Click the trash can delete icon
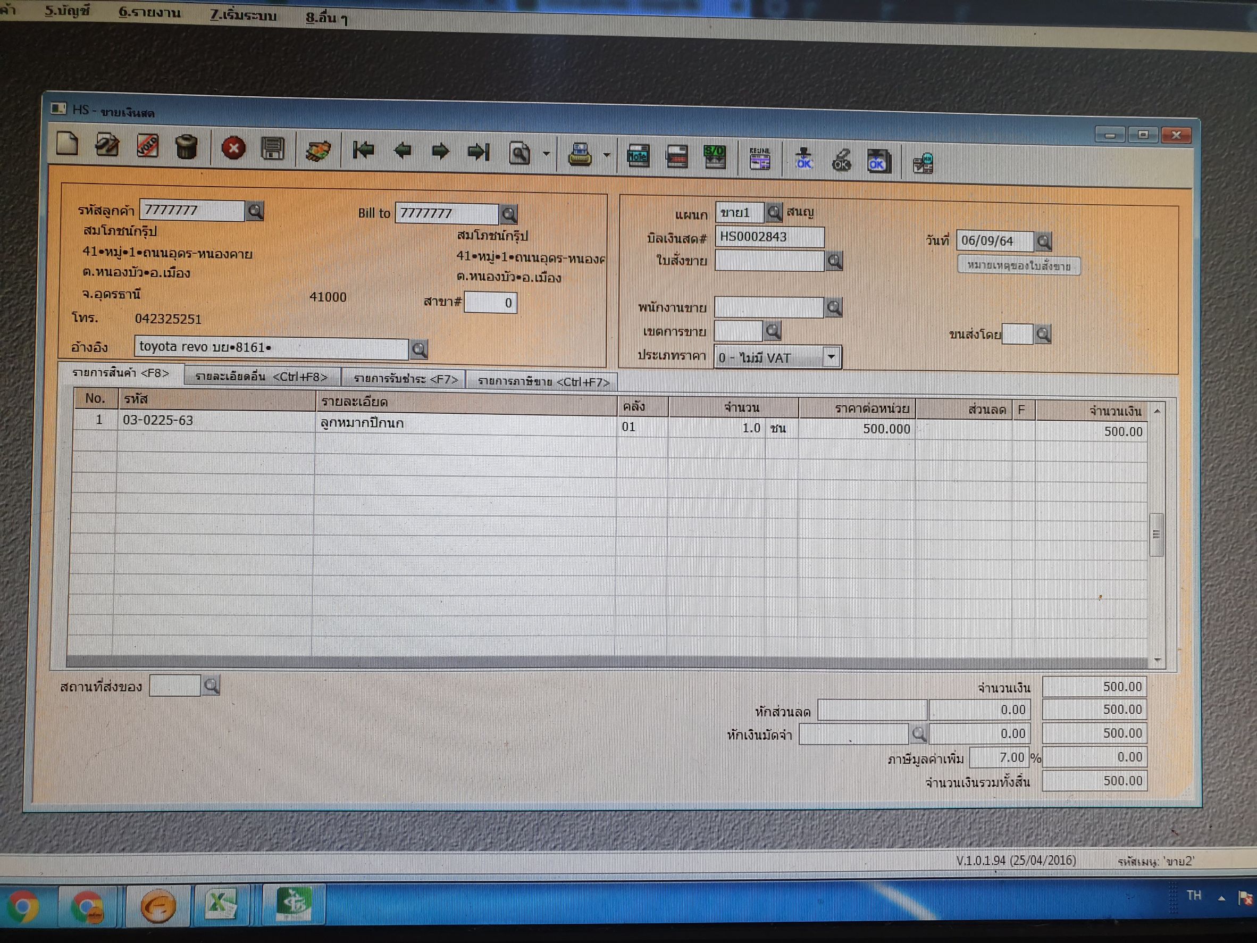 pos(187,147)
